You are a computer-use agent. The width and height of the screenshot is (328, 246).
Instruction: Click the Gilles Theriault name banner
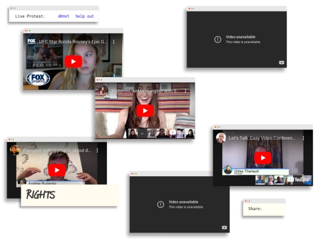click(x=256, y=171)
